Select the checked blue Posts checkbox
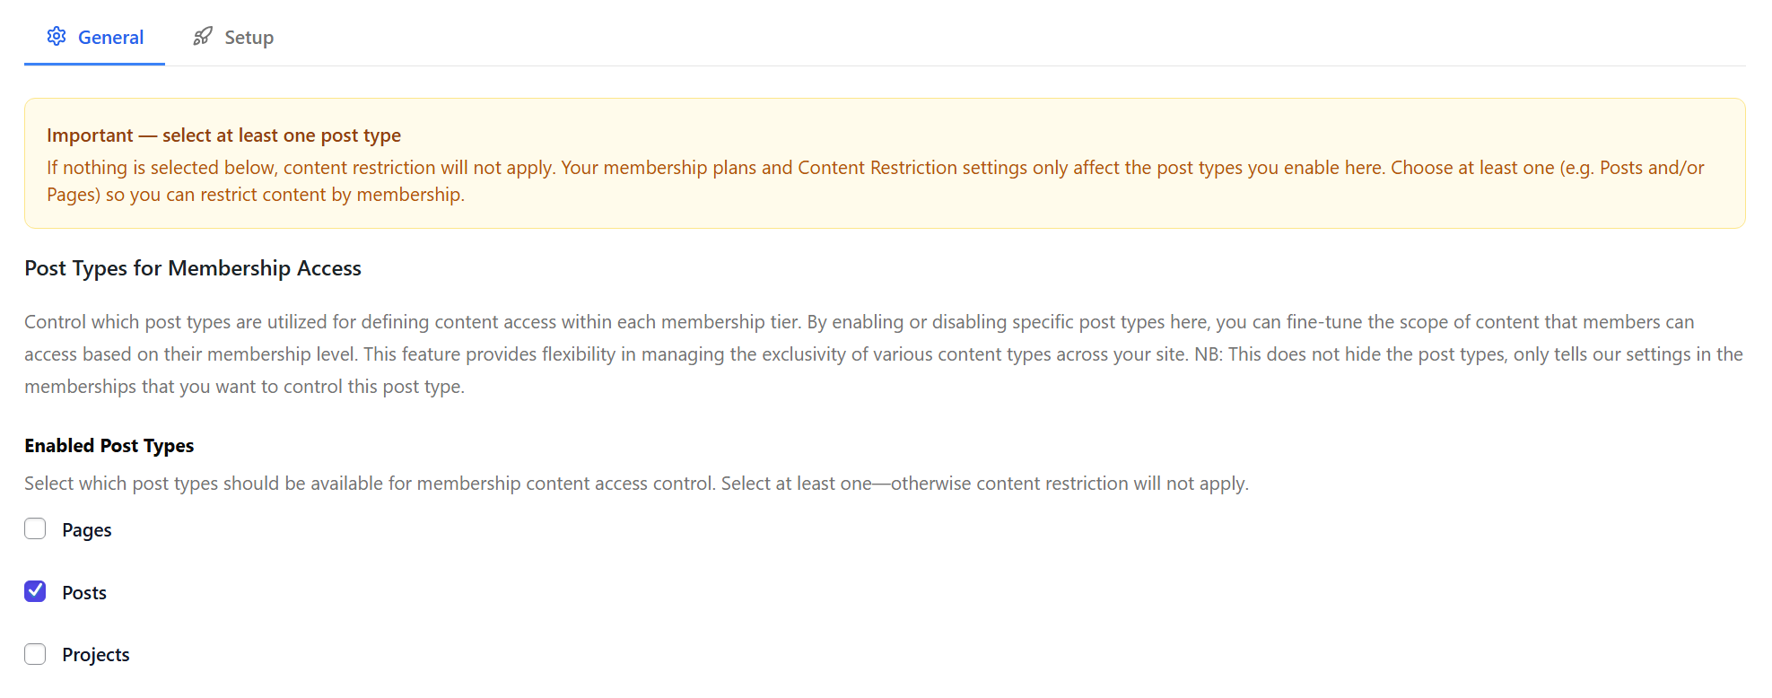Viewport: 1772px width, 698px height. [x=34, y=591]
